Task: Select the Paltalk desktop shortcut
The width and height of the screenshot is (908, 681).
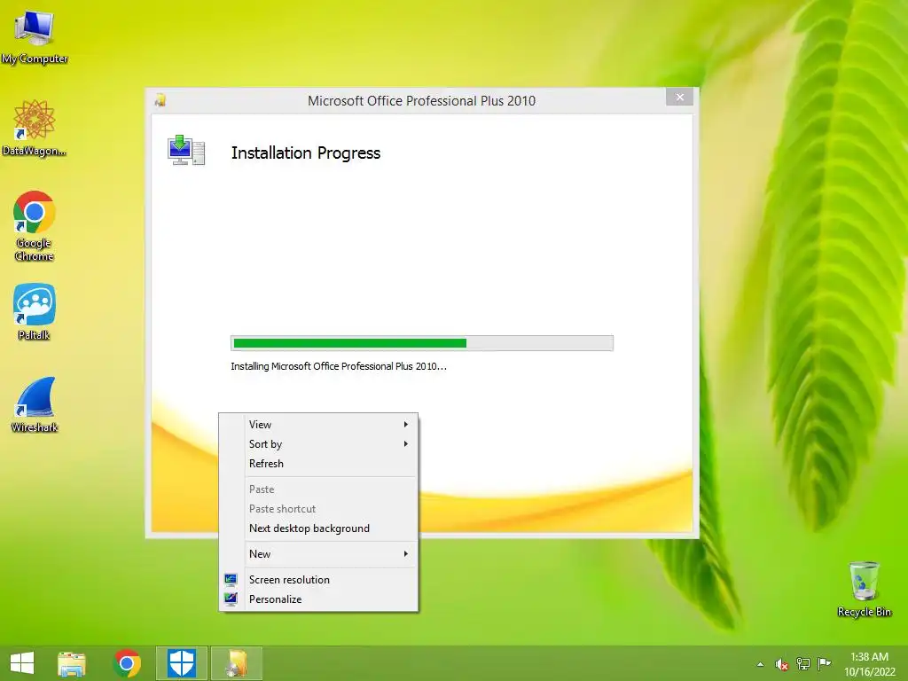Action: click(35, 311)
